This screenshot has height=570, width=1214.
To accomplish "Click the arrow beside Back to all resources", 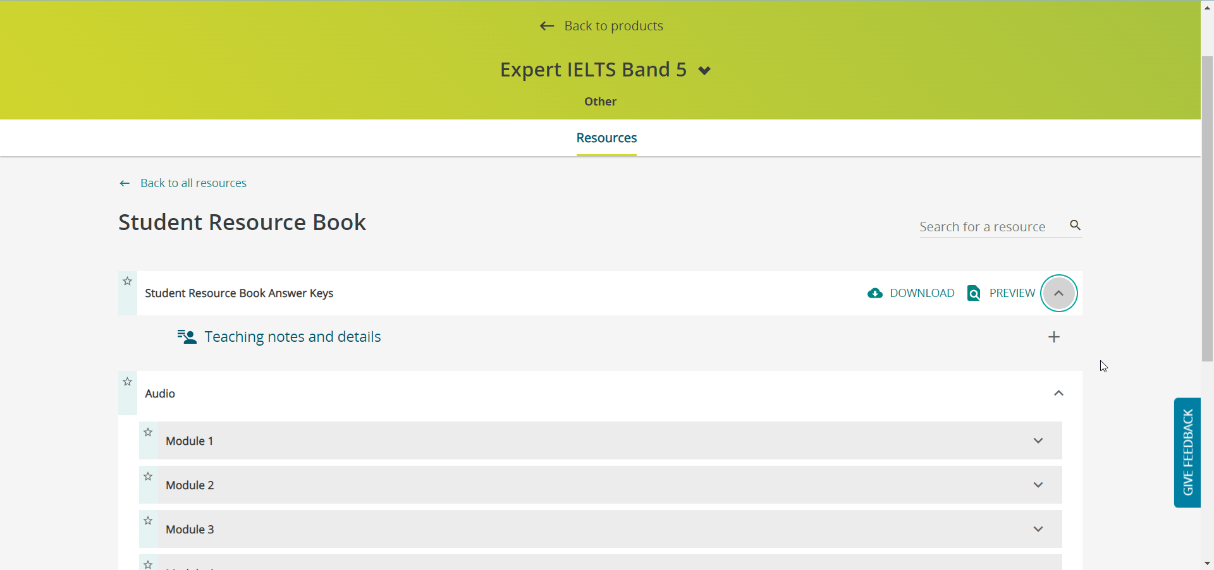I will point(124,183).
